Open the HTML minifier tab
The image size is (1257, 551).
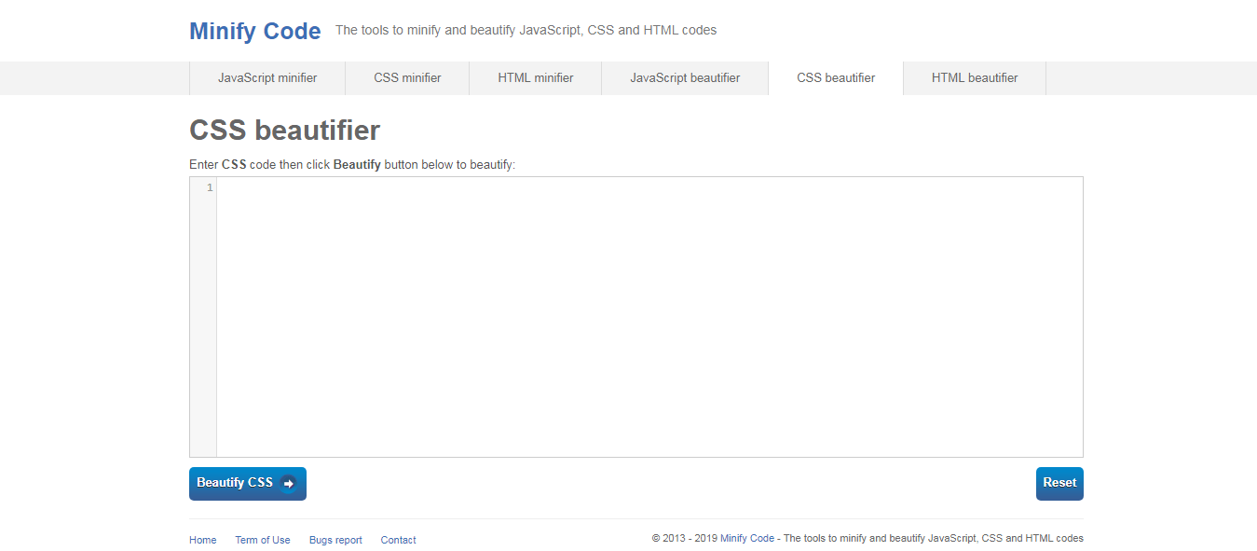535,77
